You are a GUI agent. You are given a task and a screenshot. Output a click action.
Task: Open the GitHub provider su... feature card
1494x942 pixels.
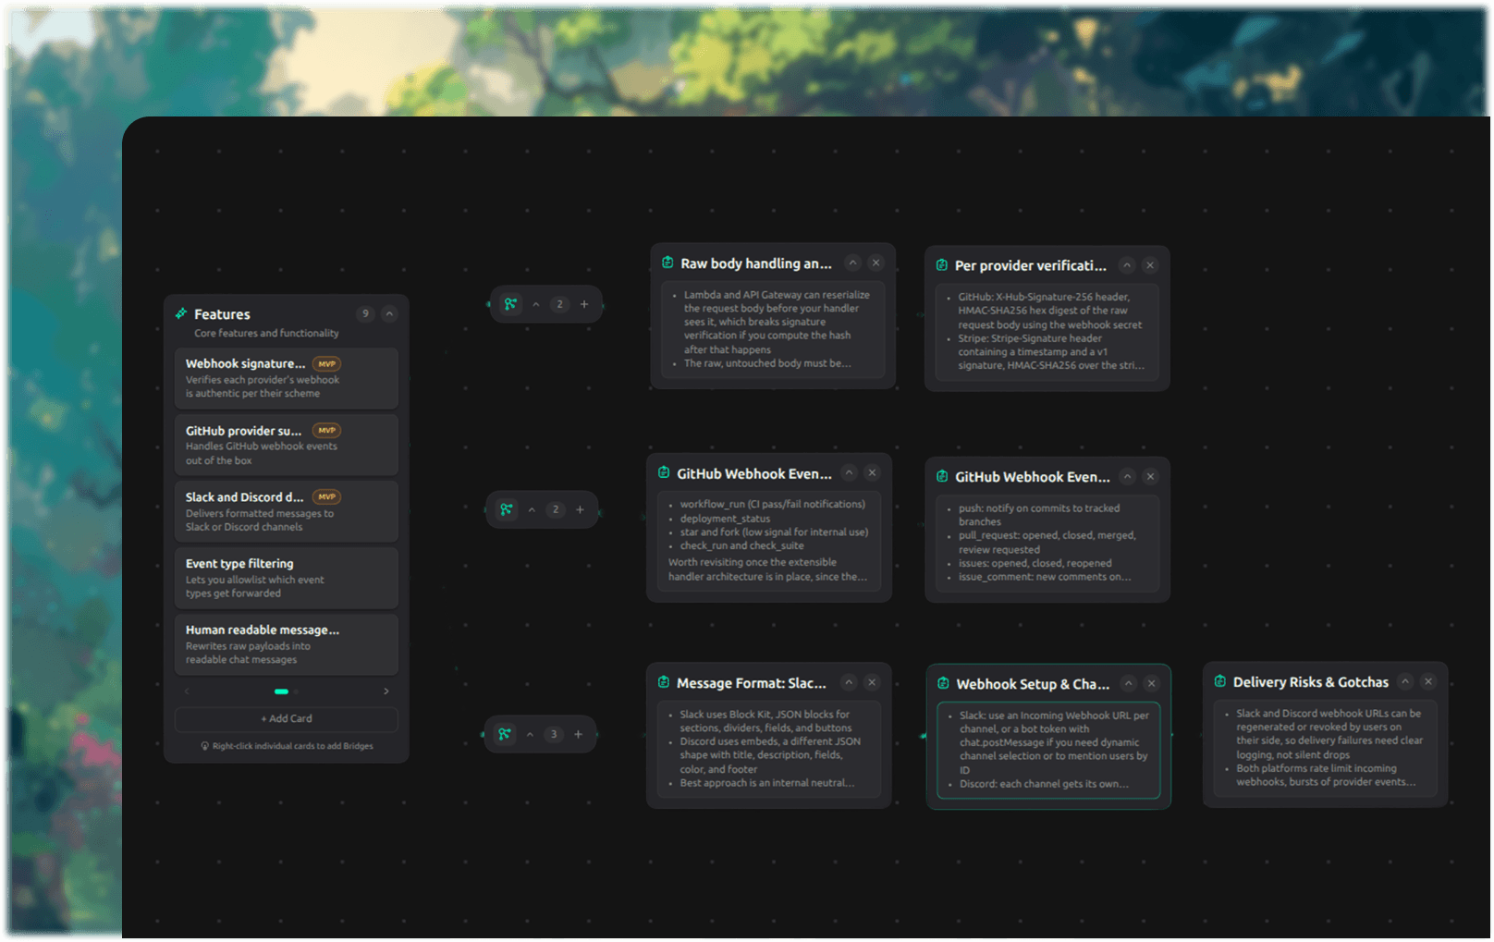(287, 445)
